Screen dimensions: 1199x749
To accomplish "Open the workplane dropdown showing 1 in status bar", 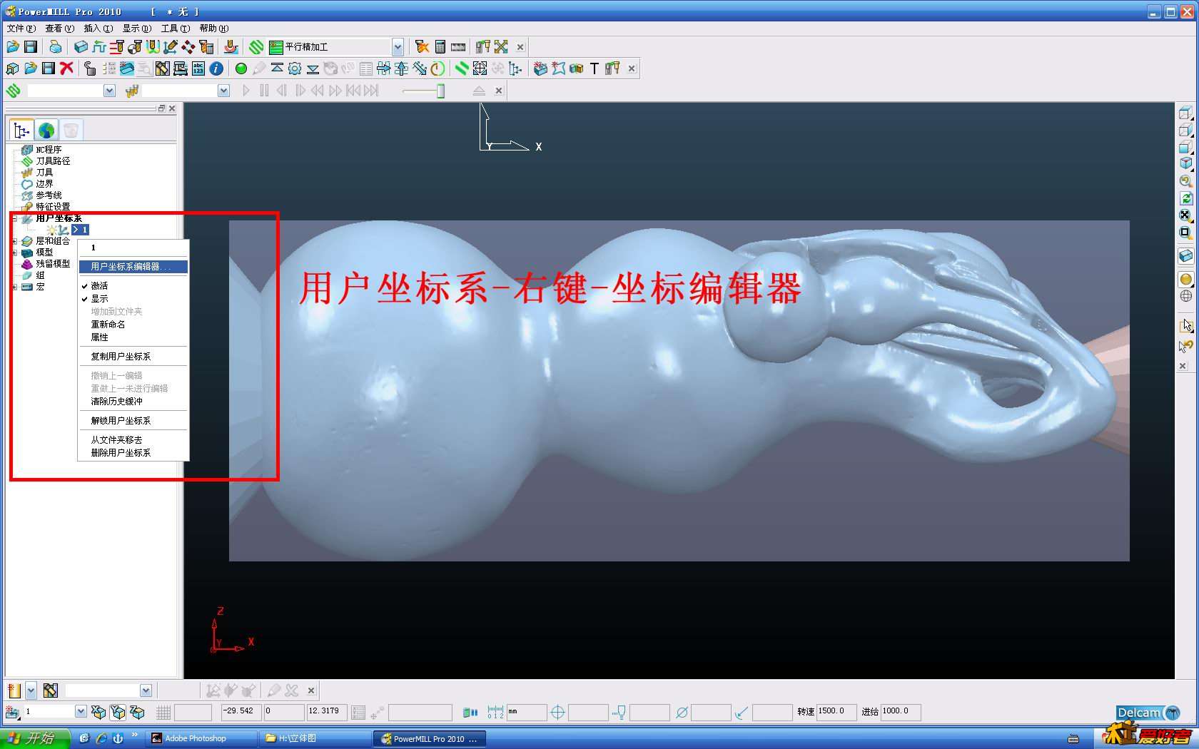I will pyautogui.click(x=81, y=711).
